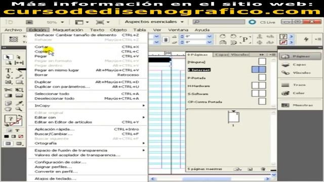324x182 pixels.
Task: Apply None (red slash) in toolbox
Action: [21, 136]
